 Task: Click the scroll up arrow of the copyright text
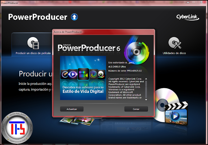coord(146,79)
